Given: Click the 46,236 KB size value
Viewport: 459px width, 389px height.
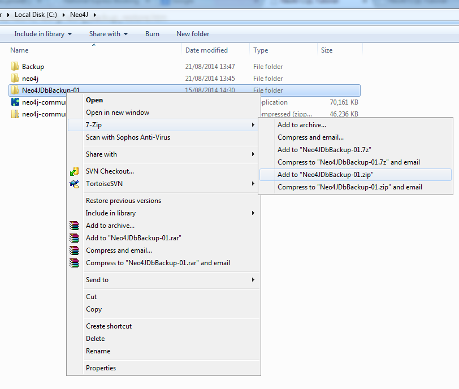Looking at the screenshot, I should [344, 114].
